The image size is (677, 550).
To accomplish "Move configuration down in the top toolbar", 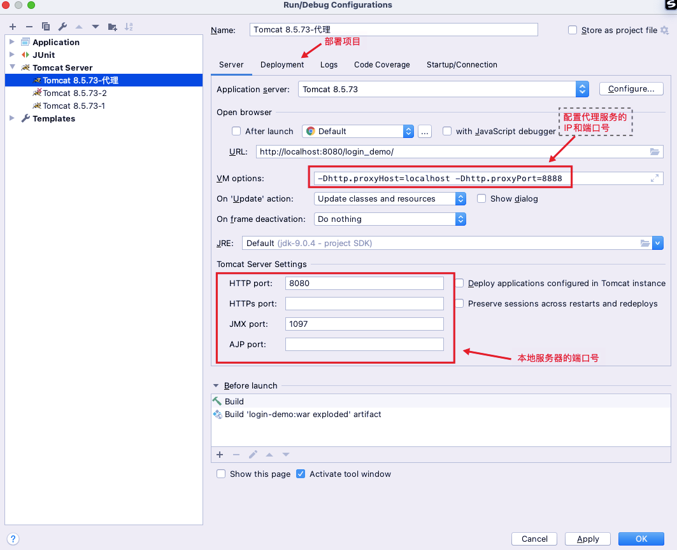I will click(x=96, y=27).
